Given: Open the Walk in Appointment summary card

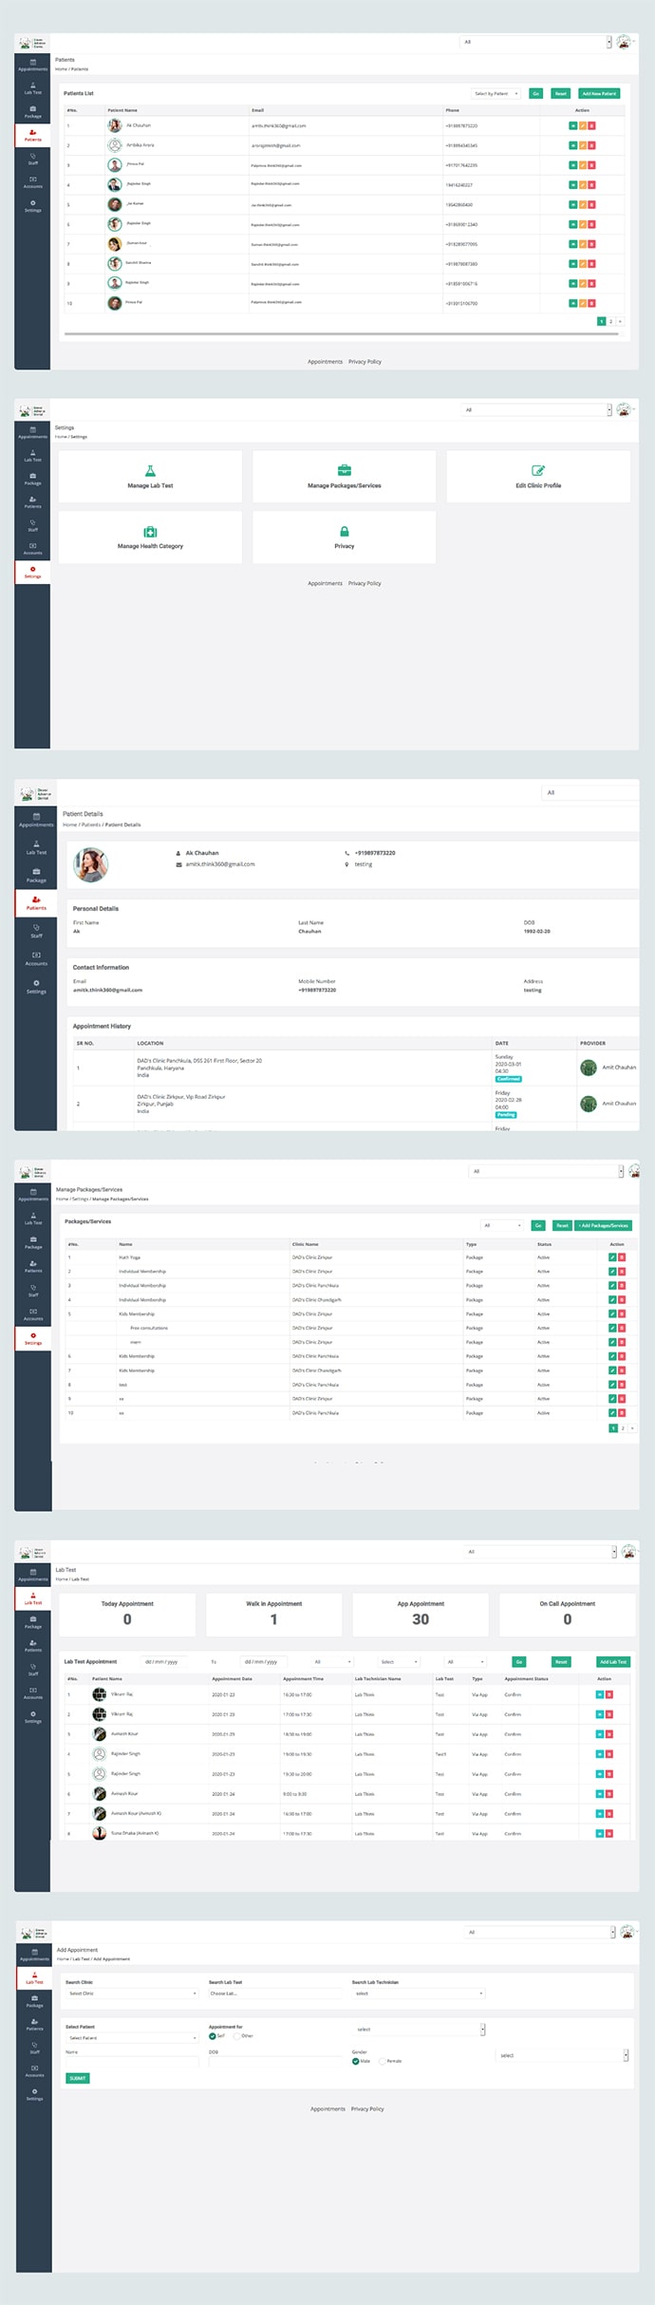Looking at the screenshot, I should 273,1615.
